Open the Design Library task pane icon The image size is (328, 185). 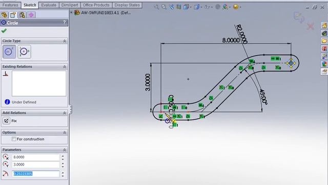pyautogui.click(x=324, y=33)
